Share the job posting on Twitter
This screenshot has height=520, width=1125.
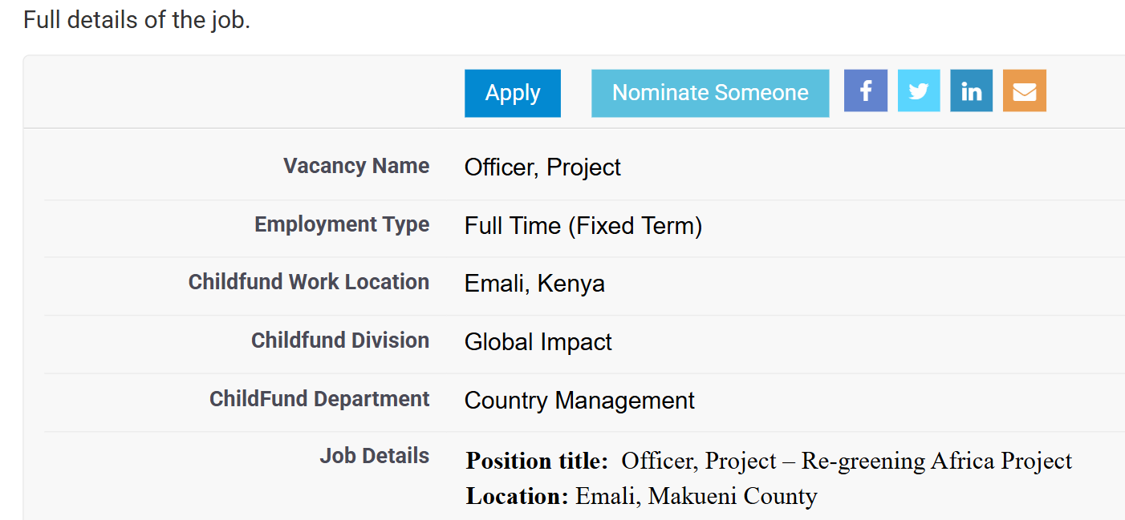point(918,91)
